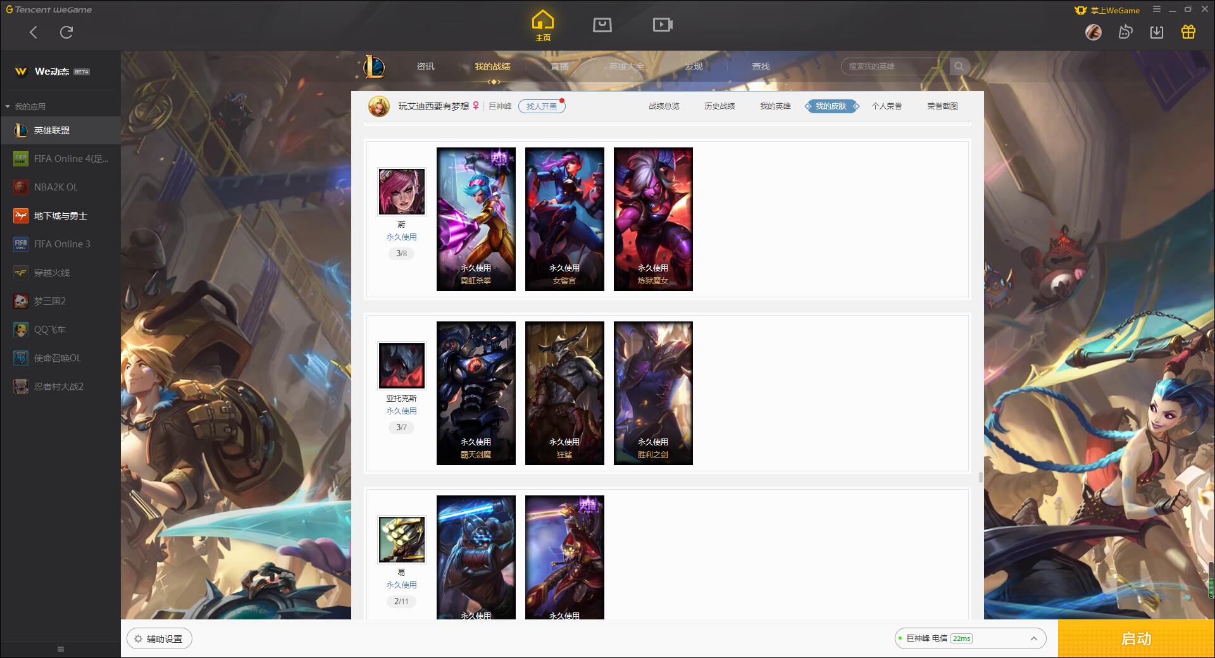Click the 蔚 champion portrait

point(402,192)
